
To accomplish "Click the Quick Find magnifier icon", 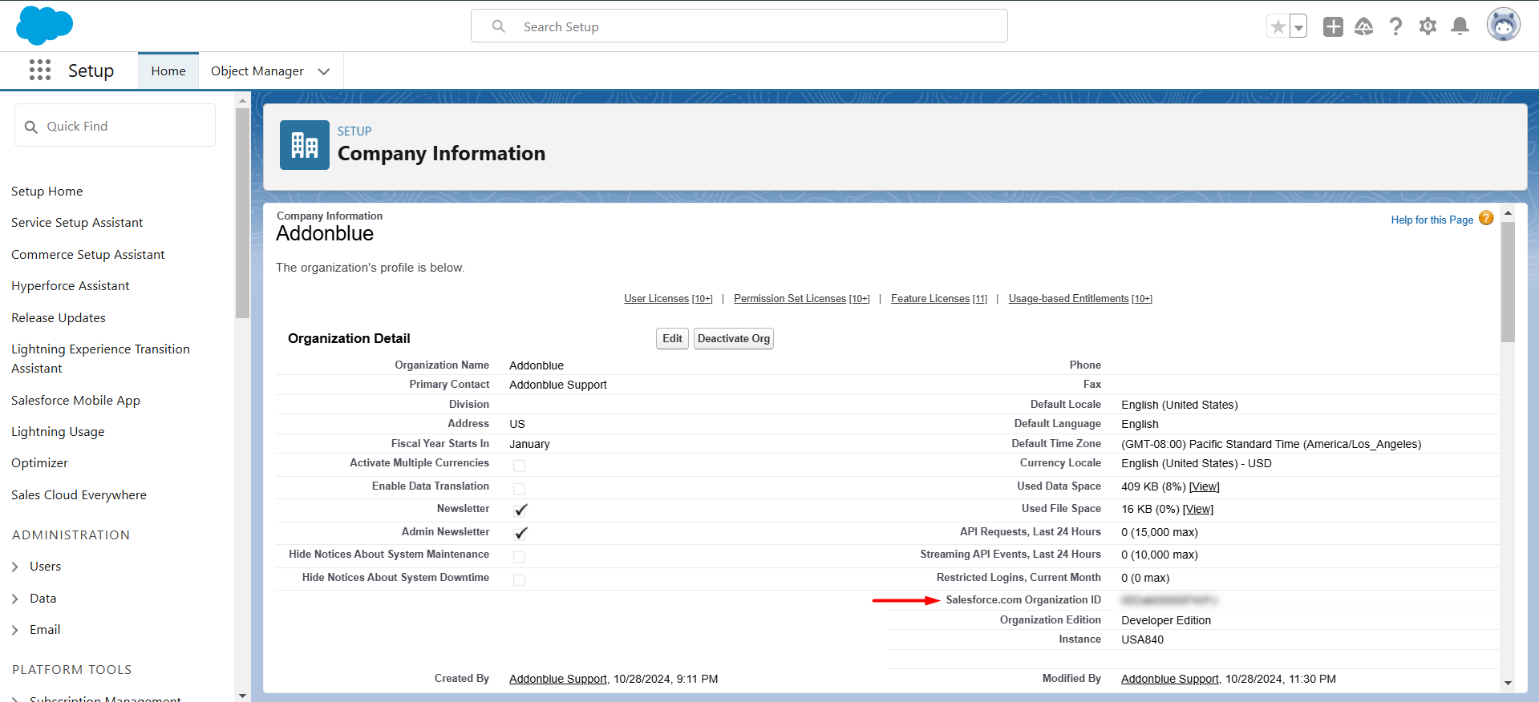I will [x=31, y=127].
